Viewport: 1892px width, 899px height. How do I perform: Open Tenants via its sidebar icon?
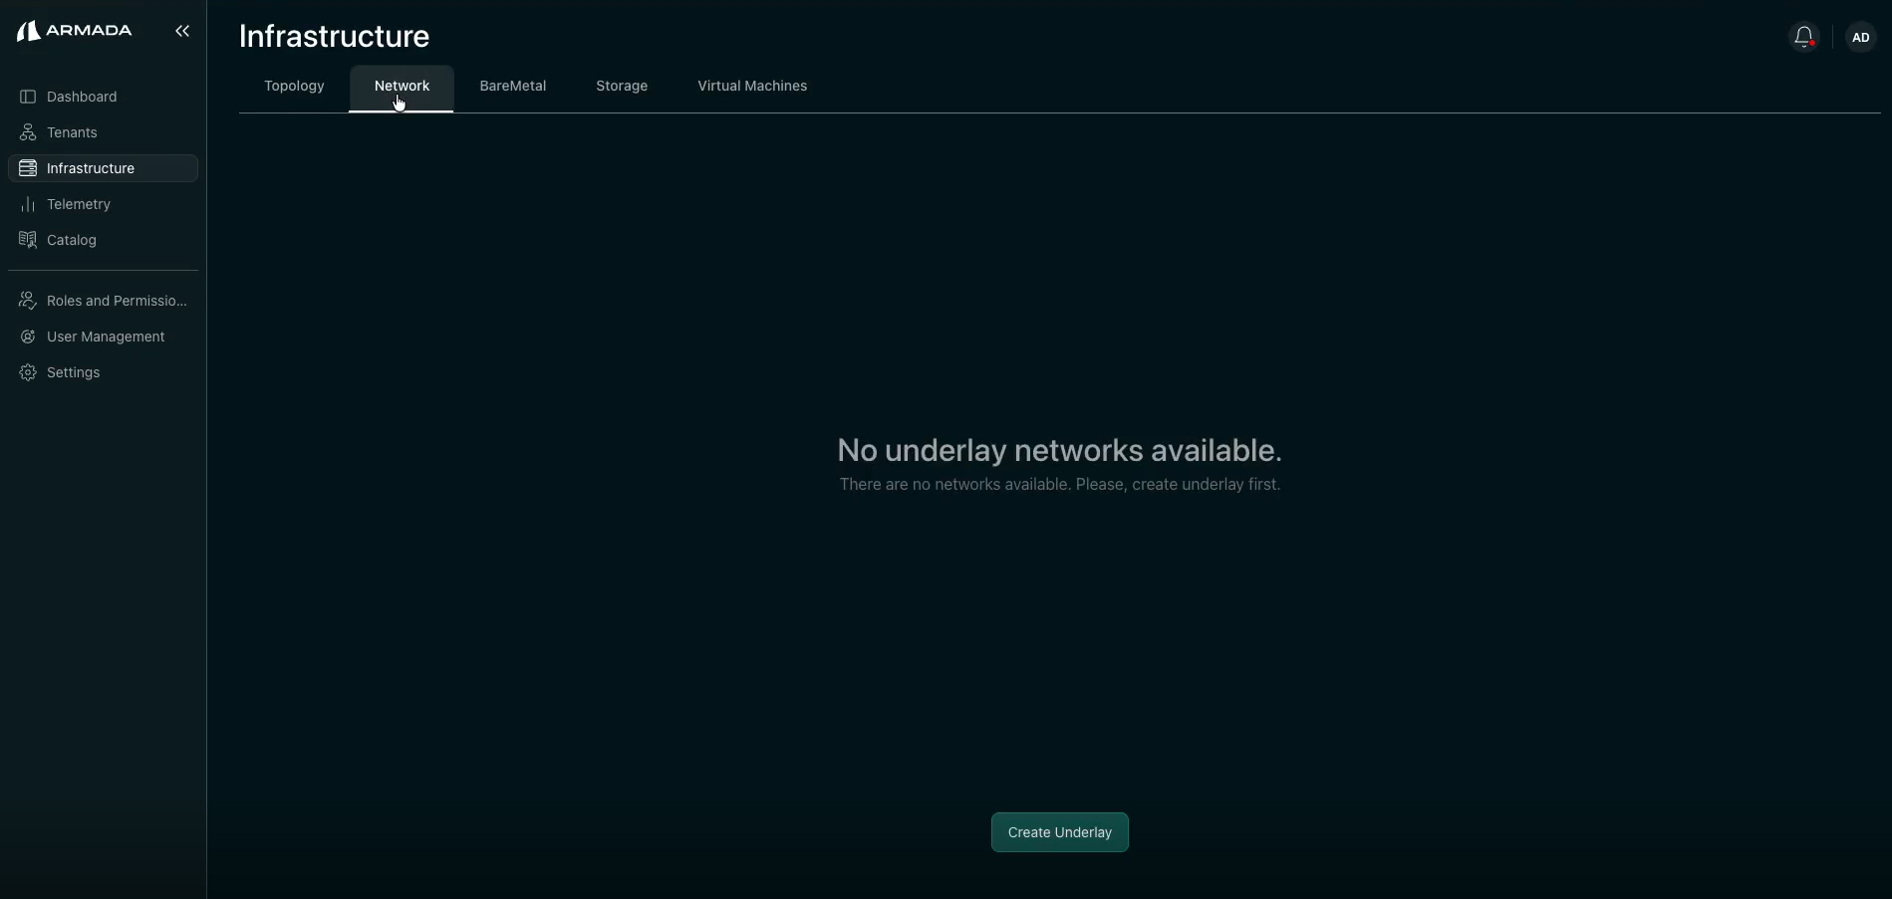click(27, 132)
